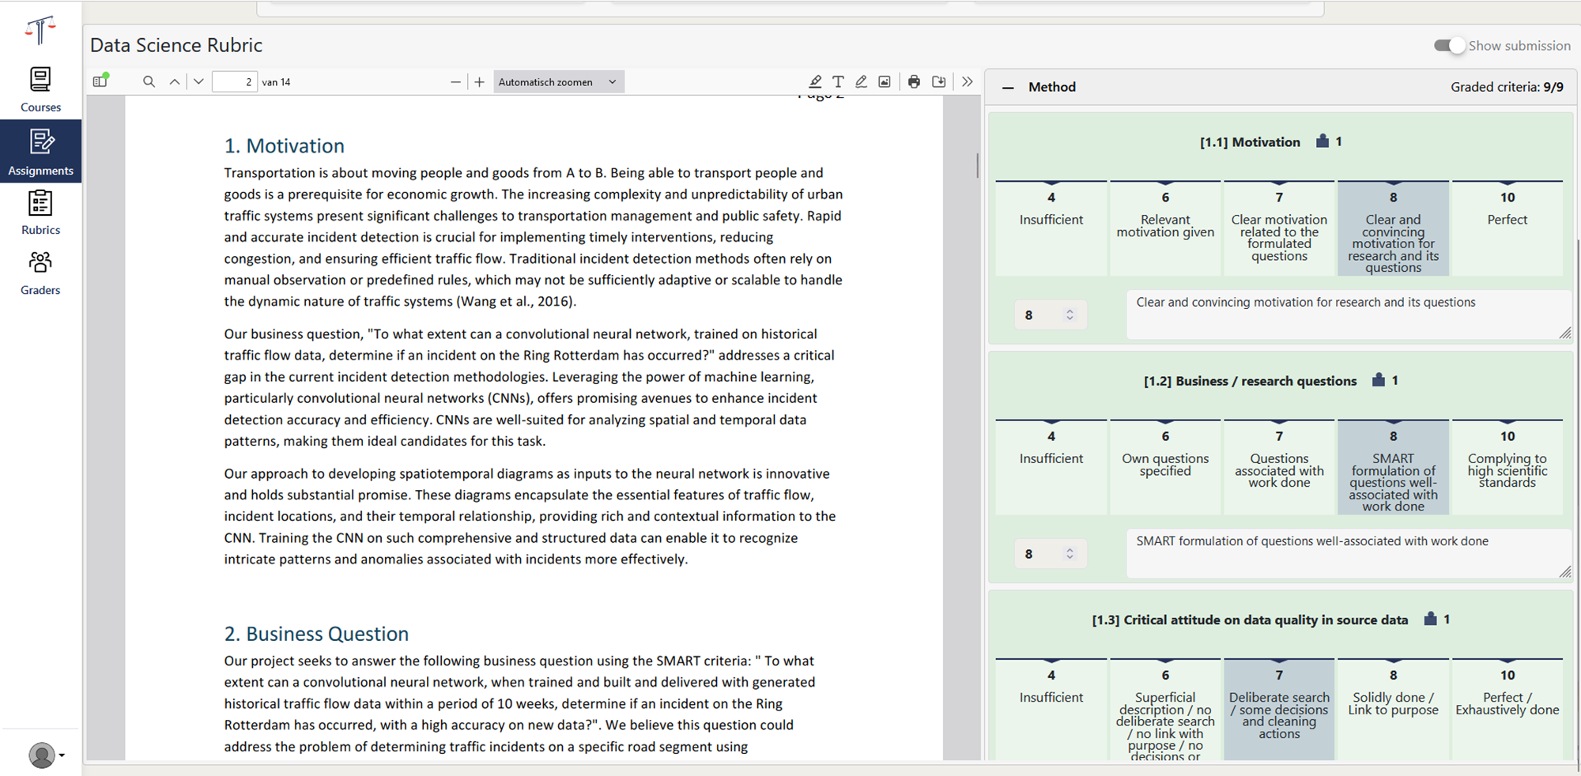The height and width of the screenshot is (776, 1581).
Task: Click the weight icon beside [1.2] research questions
Action: (x=1379, y=380)
